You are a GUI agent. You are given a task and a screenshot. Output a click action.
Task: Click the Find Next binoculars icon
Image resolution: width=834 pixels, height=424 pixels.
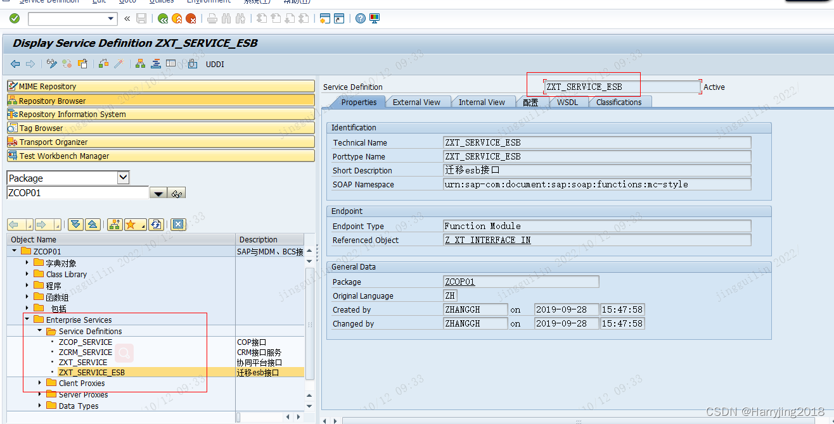coord(240,18)
